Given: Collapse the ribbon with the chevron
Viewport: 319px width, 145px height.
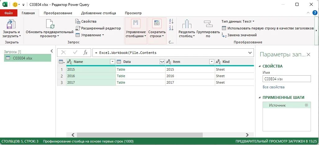Looking at the screenshot, I should pos(308,13).
